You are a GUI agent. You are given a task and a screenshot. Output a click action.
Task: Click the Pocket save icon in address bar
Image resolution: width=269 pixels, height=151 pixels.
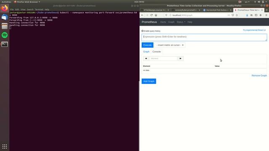233,15
